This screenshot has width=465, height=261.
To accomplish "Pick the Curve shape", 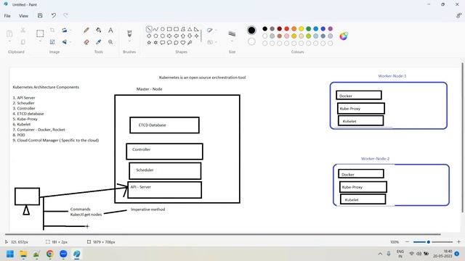I will click(155, 29).
